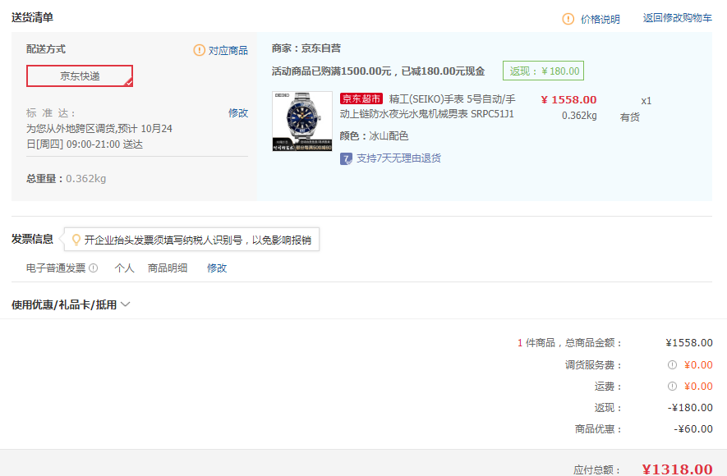Screen dimensions: 727x476
Task: Open the 对应商品 link
Action: tap(228, 50)
